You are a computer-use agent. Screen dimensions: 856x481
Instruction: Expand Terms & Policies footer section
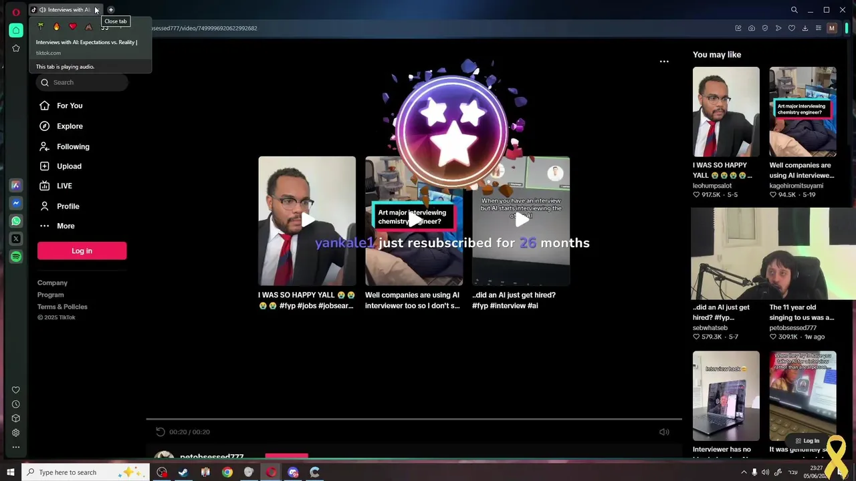tap(62, 307)
